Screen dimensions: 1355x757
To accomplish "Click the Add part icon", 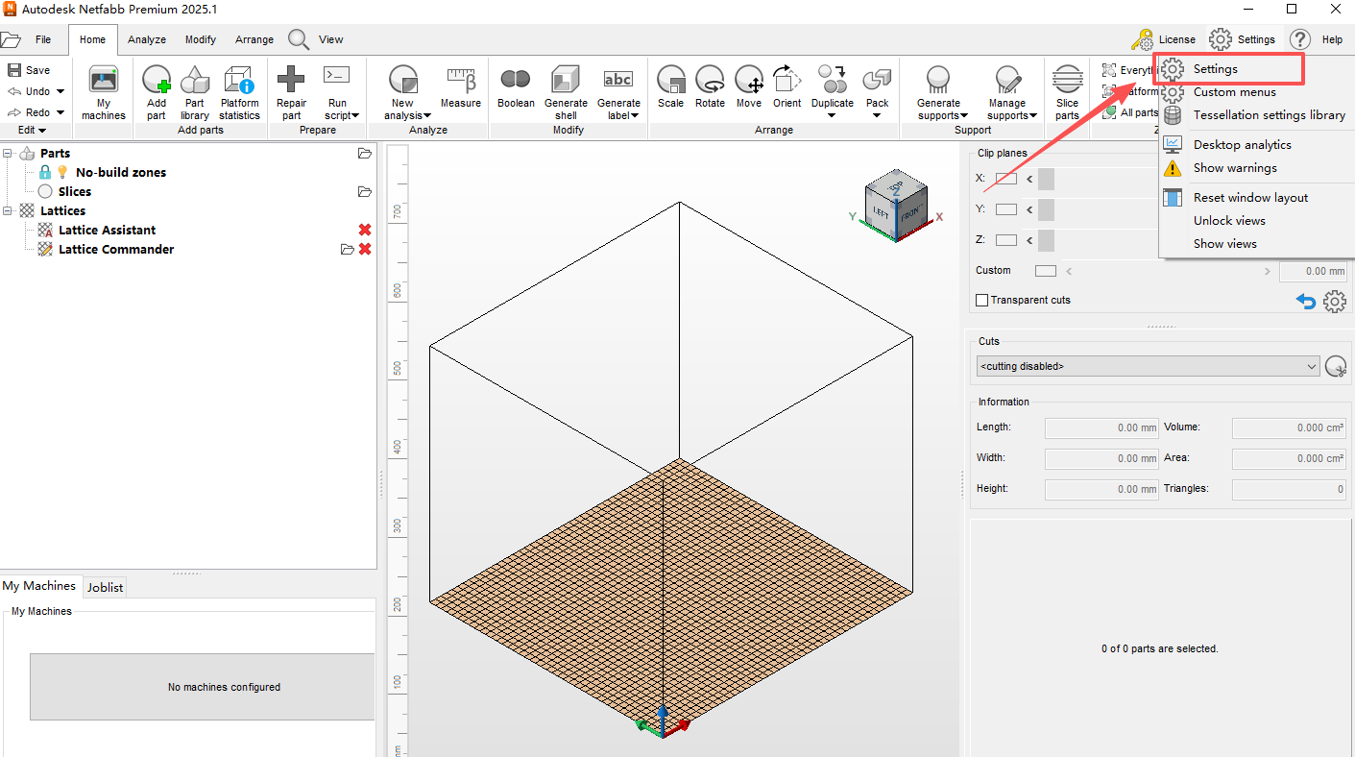I will (x=157, y=81).
